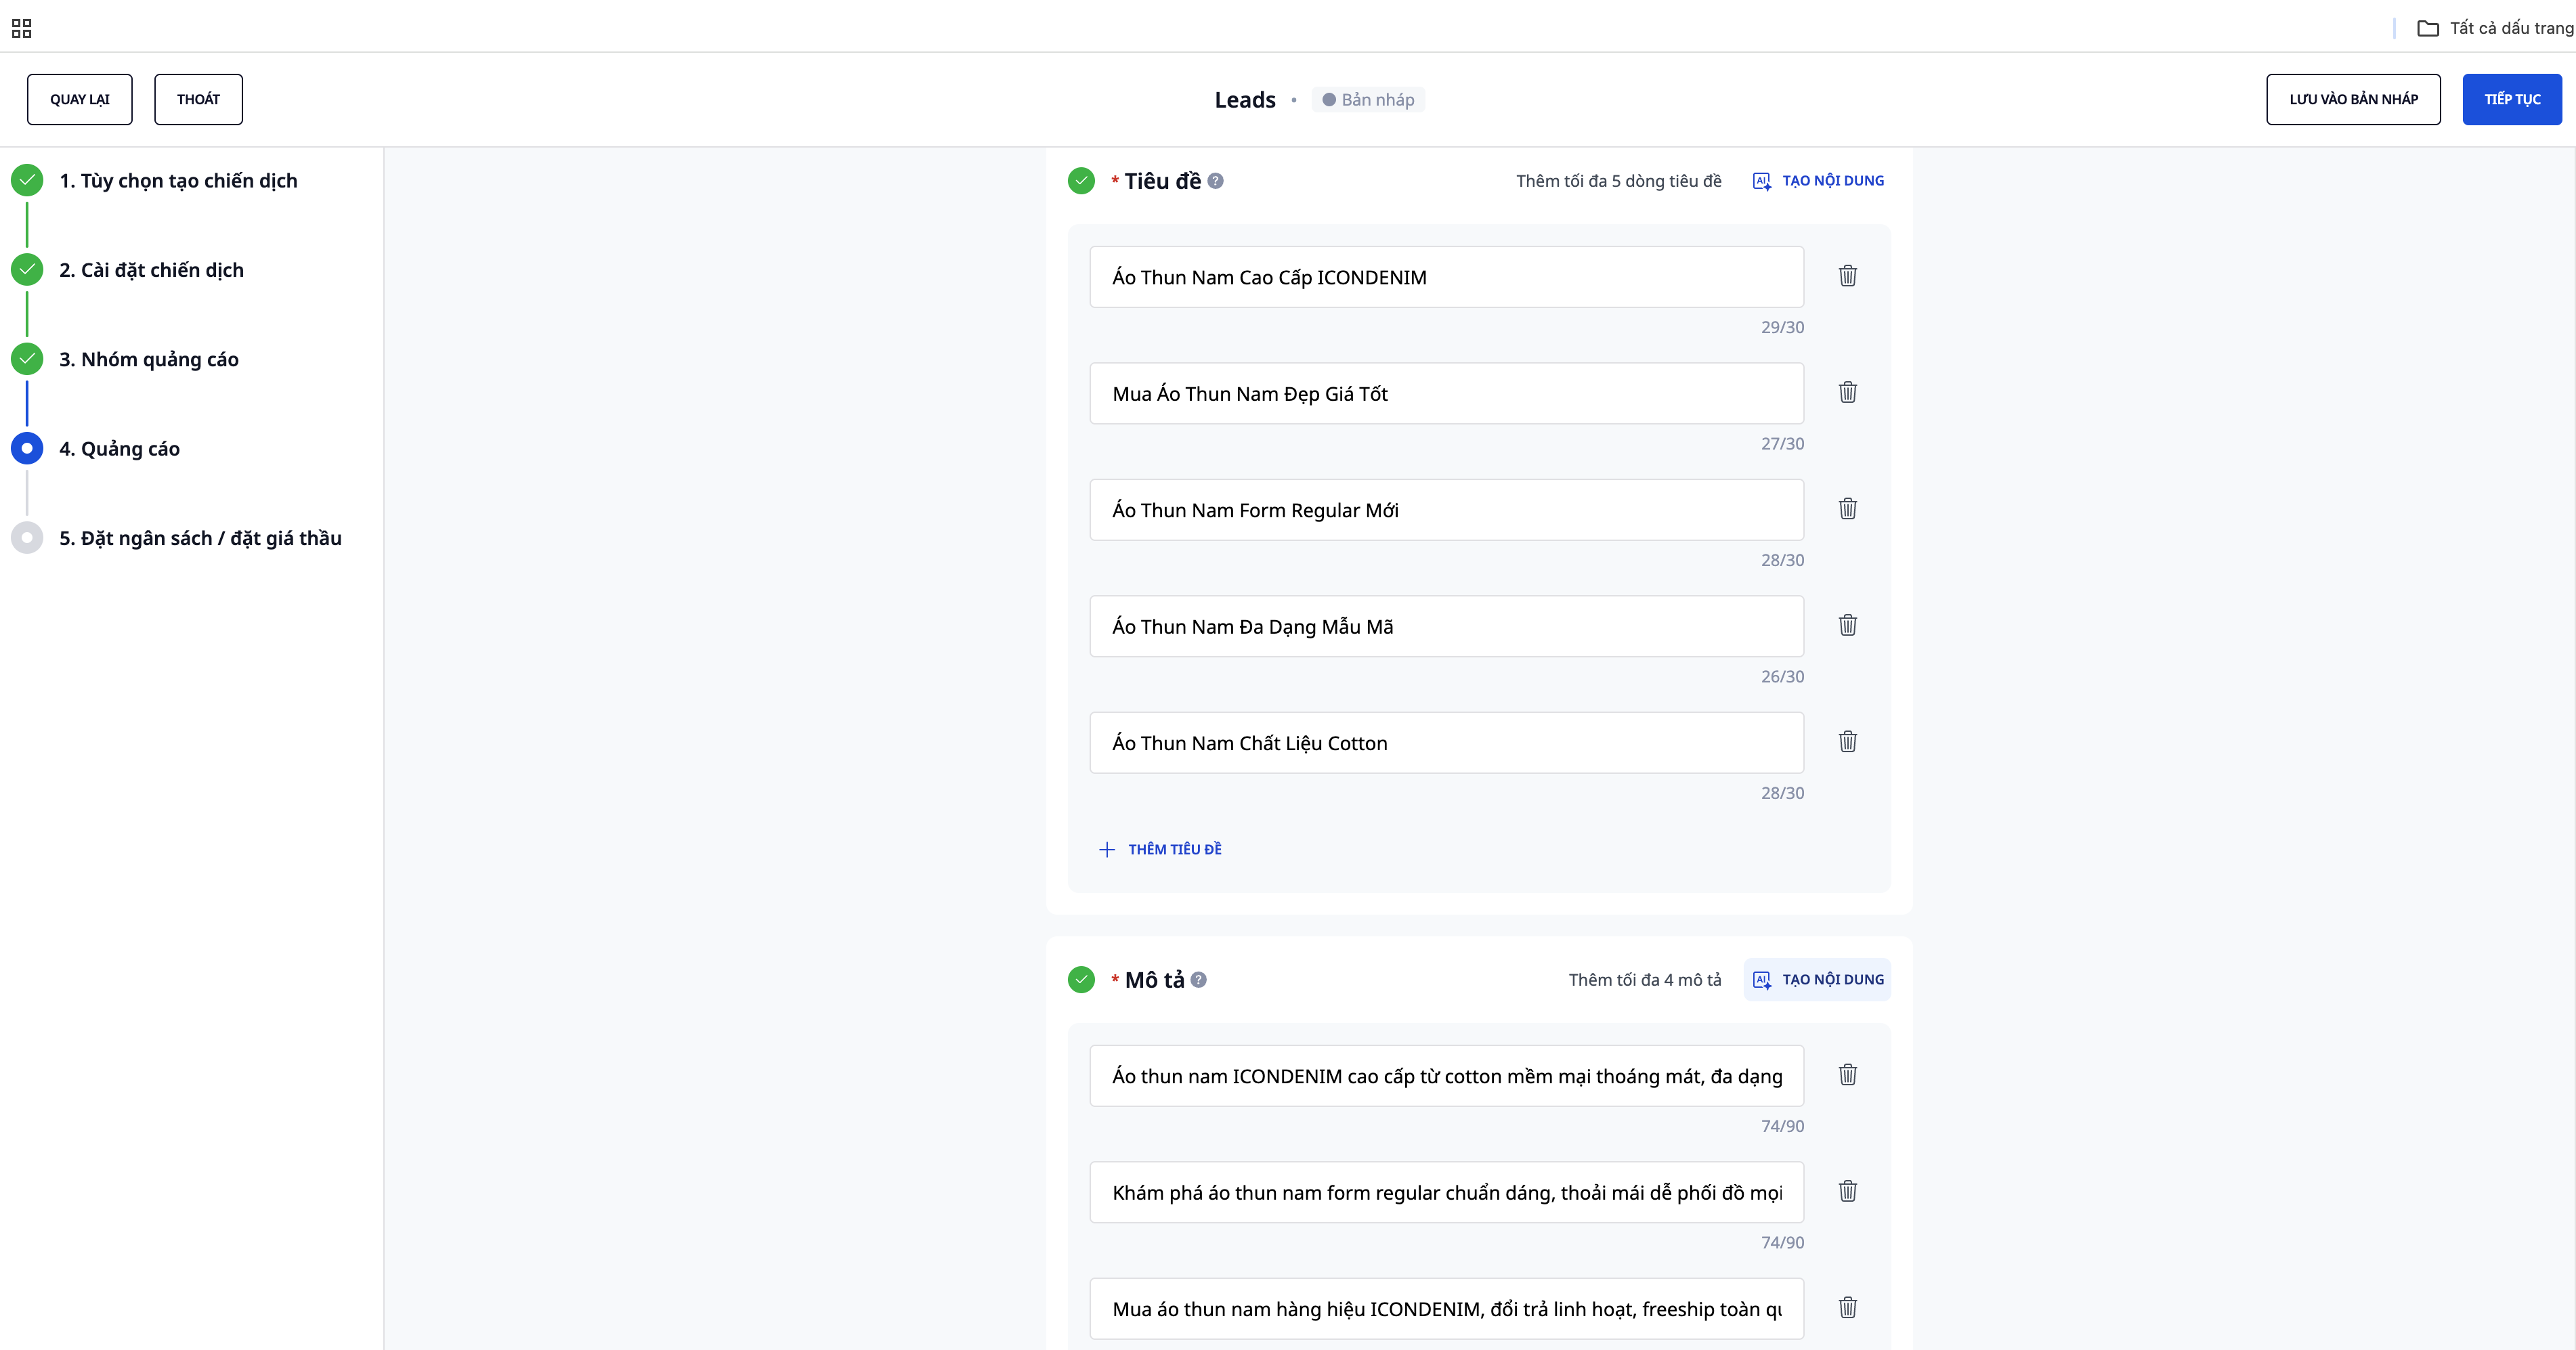Remove the 'Khám phá áo thun nam' description
Image resolution: width=2576 pixels, height=1350 pixels.
click(x=1847, y=1191)
